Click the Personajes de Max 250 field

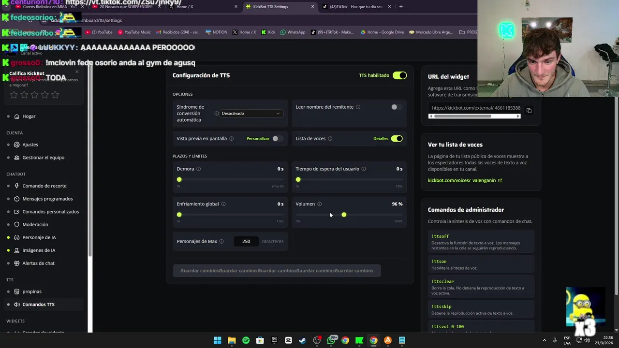(x=246, y=241)
